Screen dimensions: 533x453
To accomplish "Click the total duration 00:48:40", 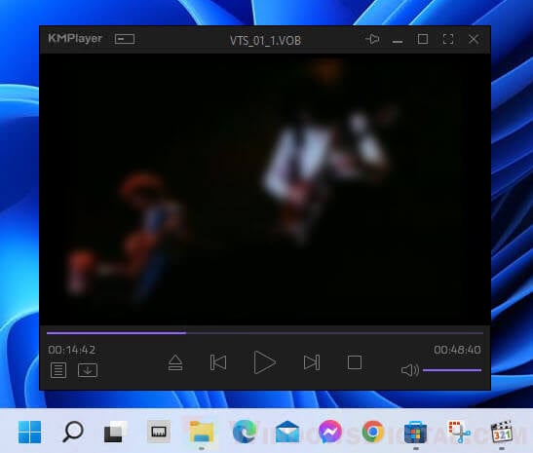I will [457, 350].
